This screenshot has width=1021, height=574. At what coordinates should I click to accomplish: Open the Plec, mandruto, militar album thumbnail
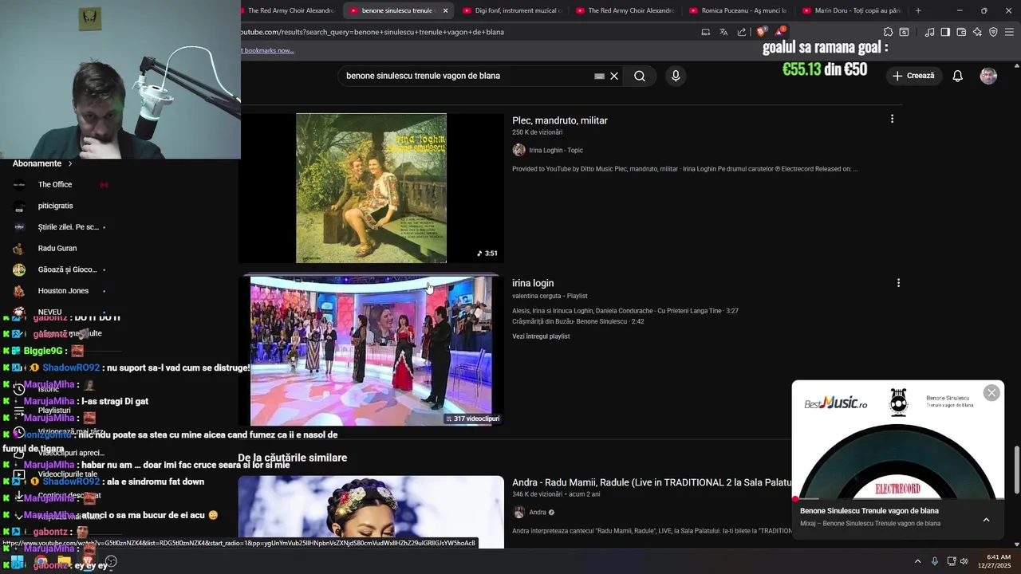[x=372, y=188]
